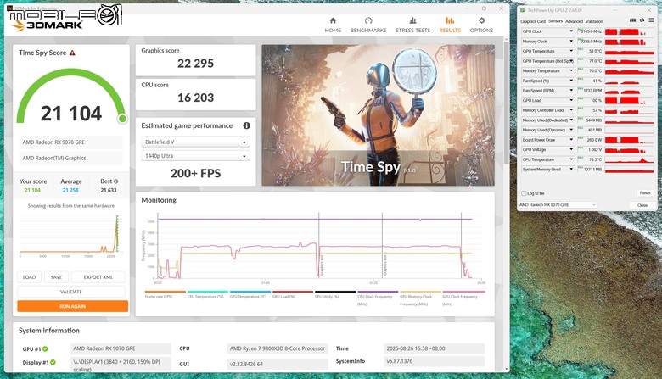Image resolution: width=662 pixels, height=379 pixels.
Task: Open the Battlefield V game dropdown
Action: tap(195, 142)
